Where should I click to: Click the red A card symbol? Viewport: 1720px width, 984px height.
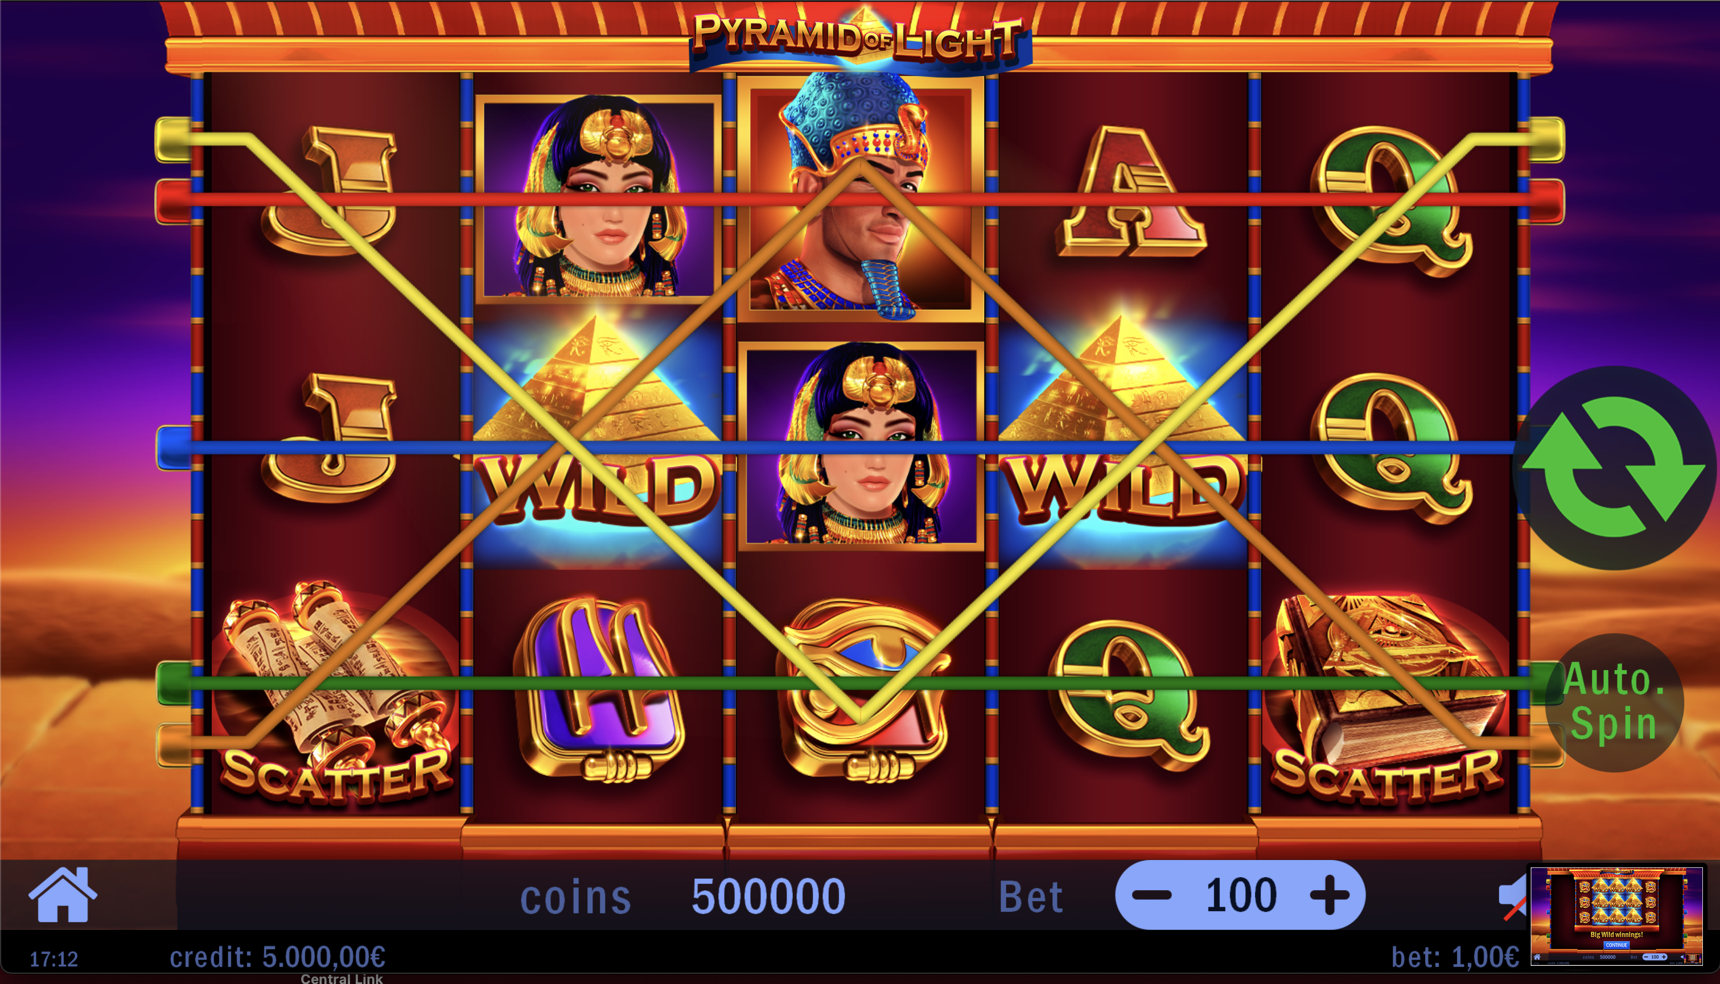[x=1130, y=193]
